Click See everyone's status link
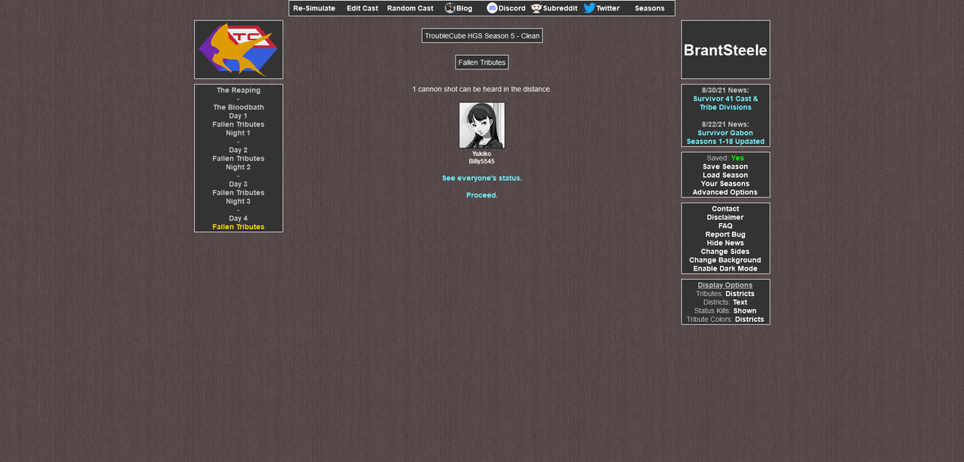 [x=482, y=178]
